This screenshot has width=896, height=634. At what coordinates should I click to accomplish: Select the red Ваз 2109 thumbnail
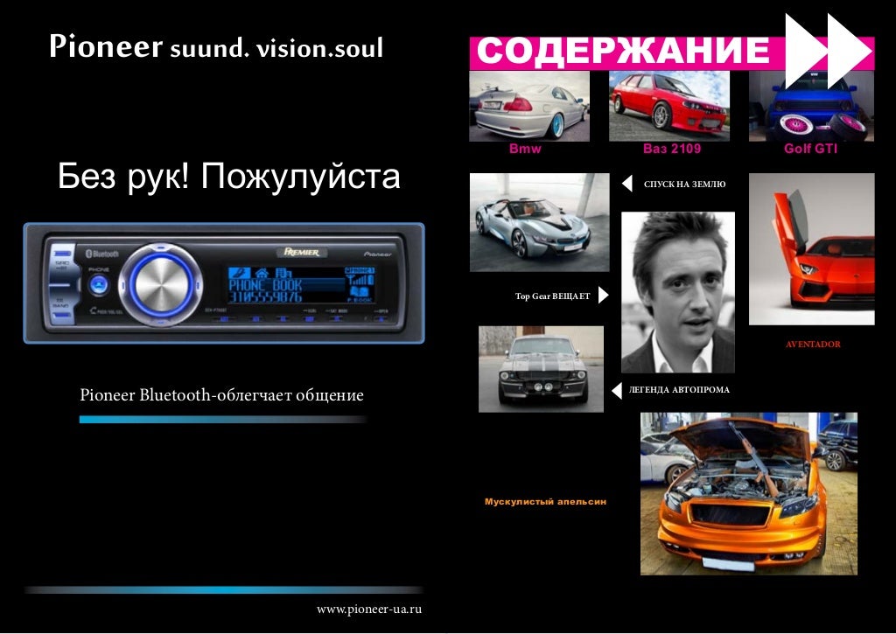[669, 106]
